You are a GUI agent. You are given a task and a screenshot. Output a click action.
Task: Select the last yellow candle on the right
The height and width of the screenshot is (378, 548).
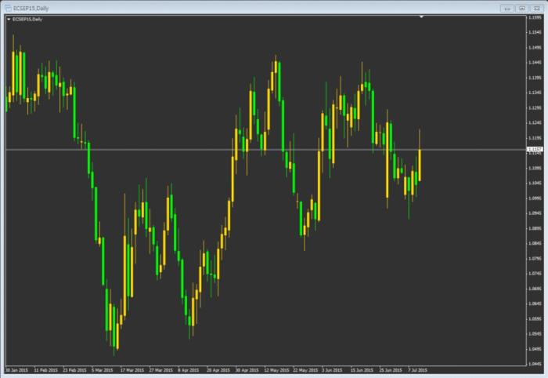point(420,165)
